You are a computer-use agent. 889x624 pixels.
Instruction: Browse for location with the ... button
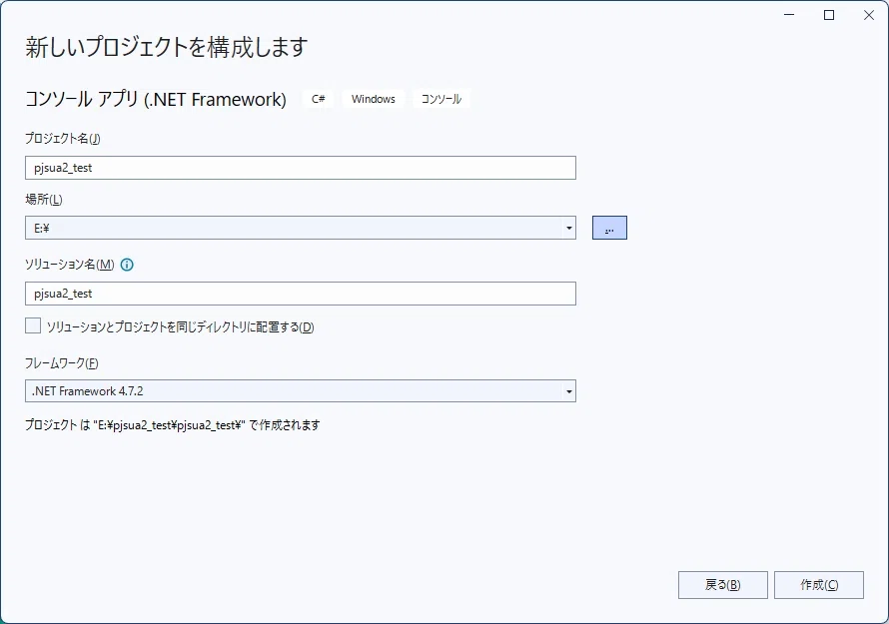click(x=609, y=228)
